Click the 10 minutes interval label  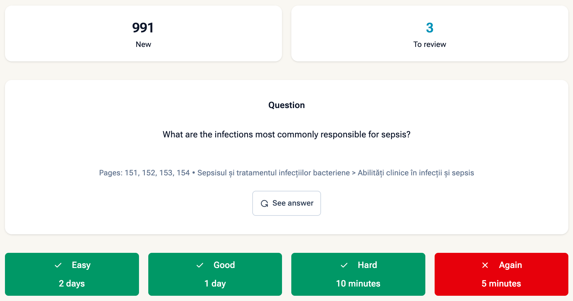[x=358, y=283]
